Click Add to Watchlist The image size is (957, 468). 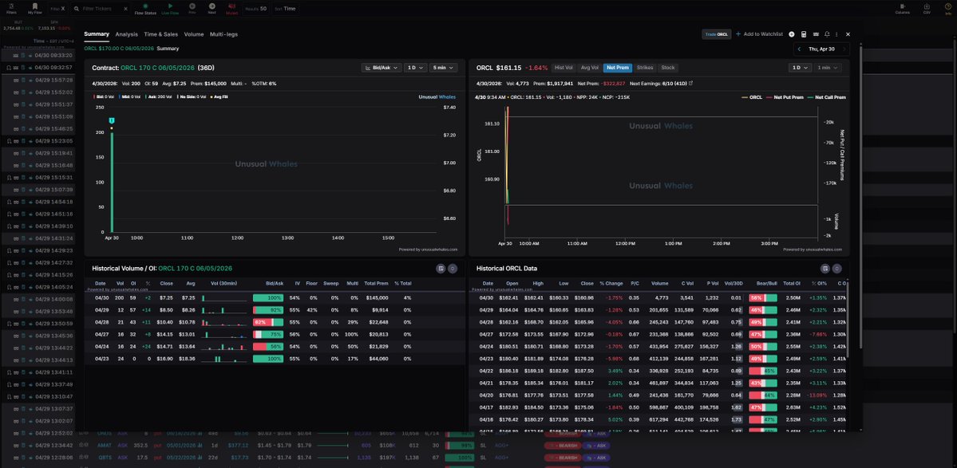click(x=760, y=34)
